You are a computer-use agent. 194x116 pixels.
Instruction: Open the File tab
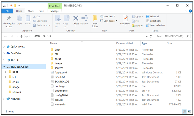click(7, 11)
